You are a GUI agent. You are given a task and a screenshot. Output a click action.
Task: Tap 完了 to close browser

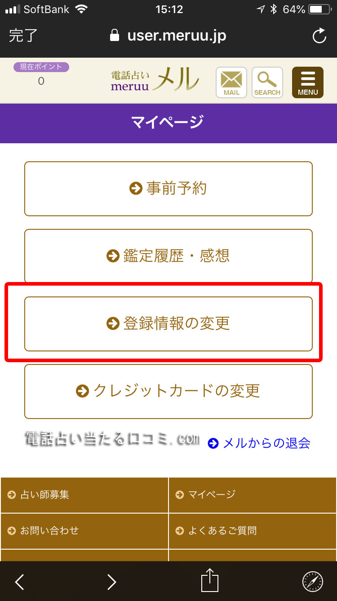coord(23,36)
